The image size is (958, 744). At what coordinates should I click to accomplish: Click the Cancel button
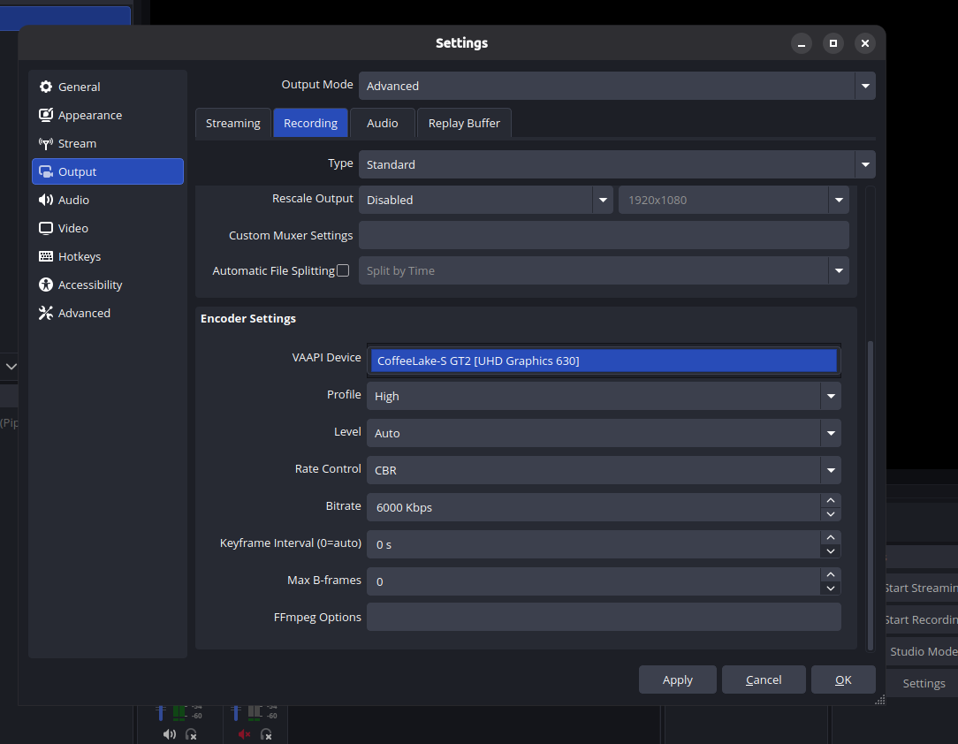click(x=764, y=679)
